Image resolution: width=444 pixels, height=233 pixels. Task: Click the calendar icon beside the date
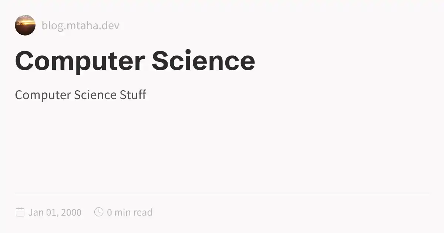(20, 212)
